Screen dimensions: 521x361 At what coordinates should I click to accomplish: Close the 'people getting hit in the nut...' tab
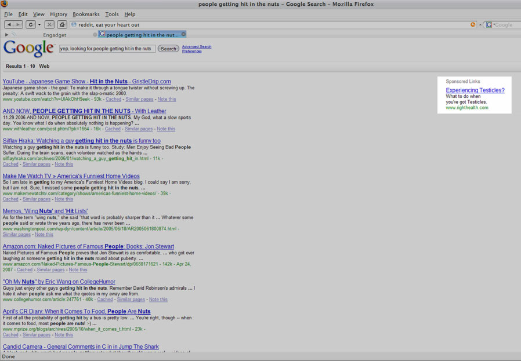[x=183, y=34]
